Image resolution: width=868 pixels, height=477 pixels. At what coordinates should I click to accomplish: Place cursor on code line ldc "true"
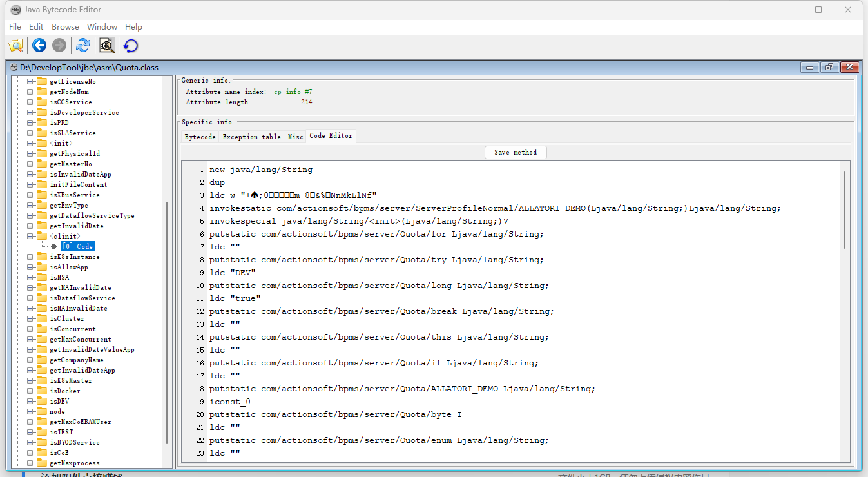click(x=235, y=298)
